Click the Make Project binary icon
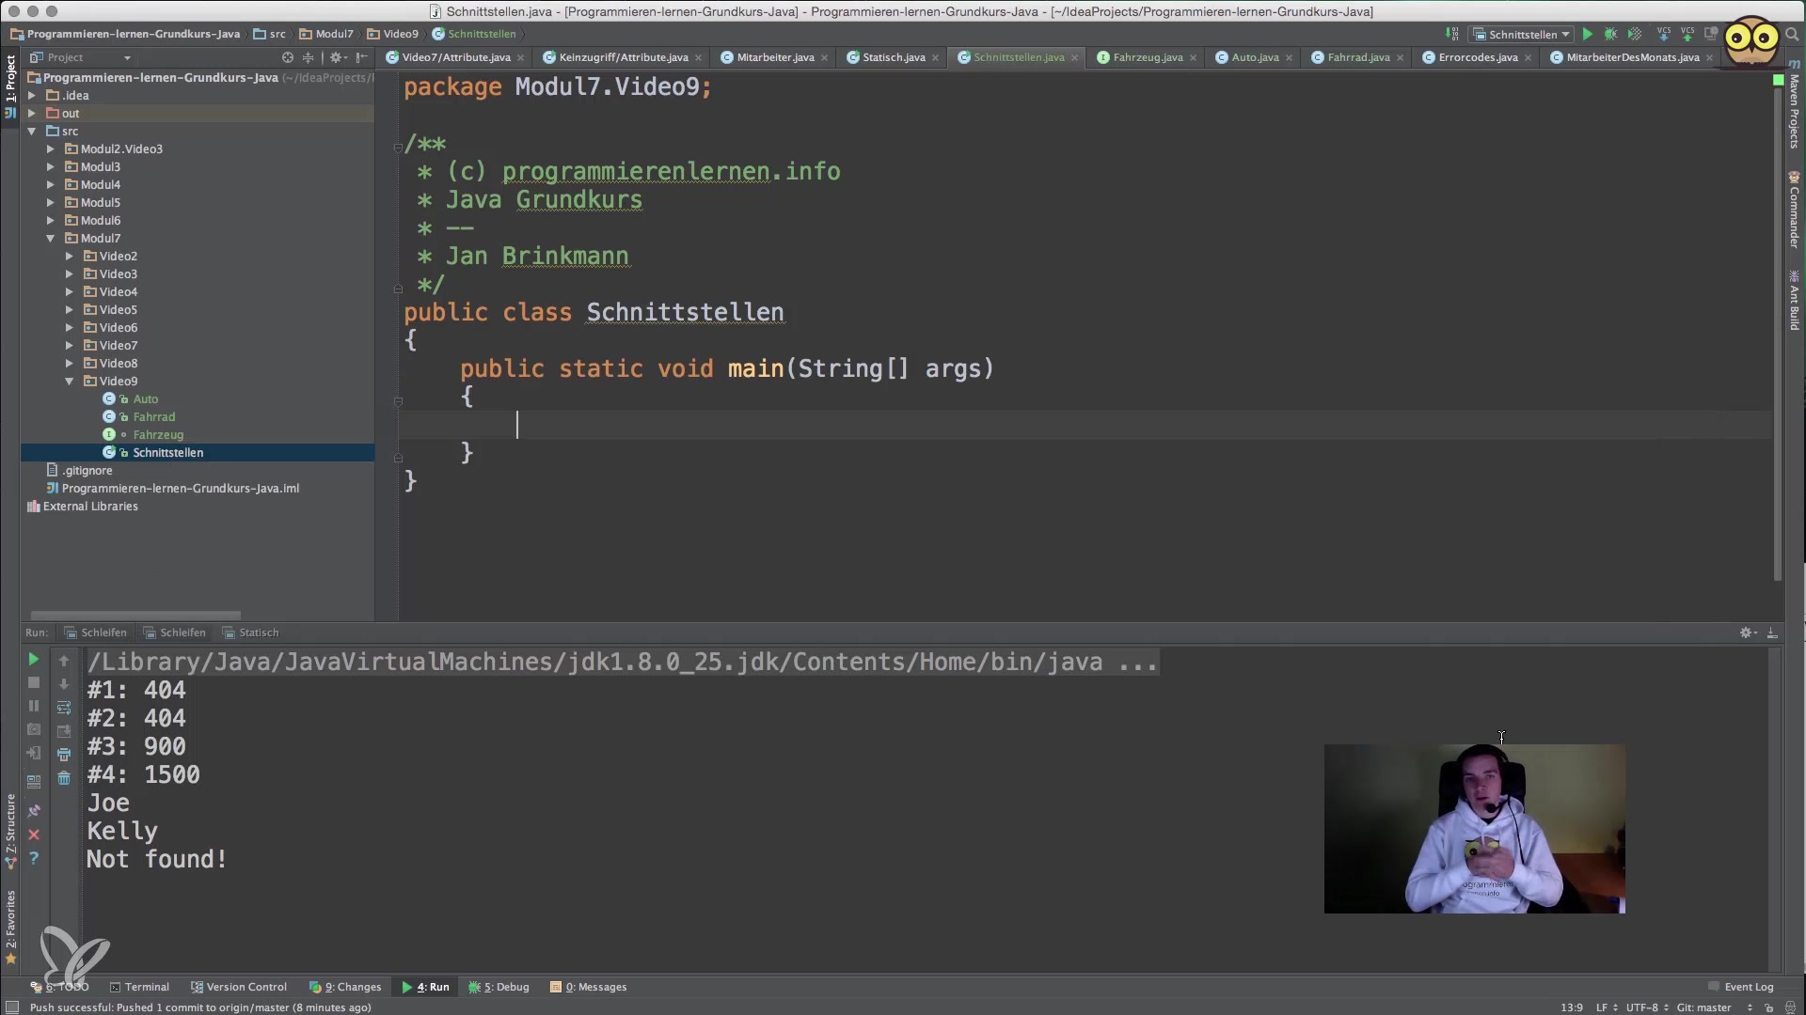This screenshot has height=1015, width=1806. [1452, 34]
